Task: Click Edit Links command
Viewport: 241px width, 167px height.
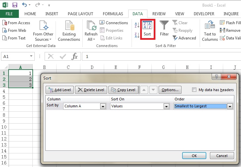Action: (x=111, y=38)
